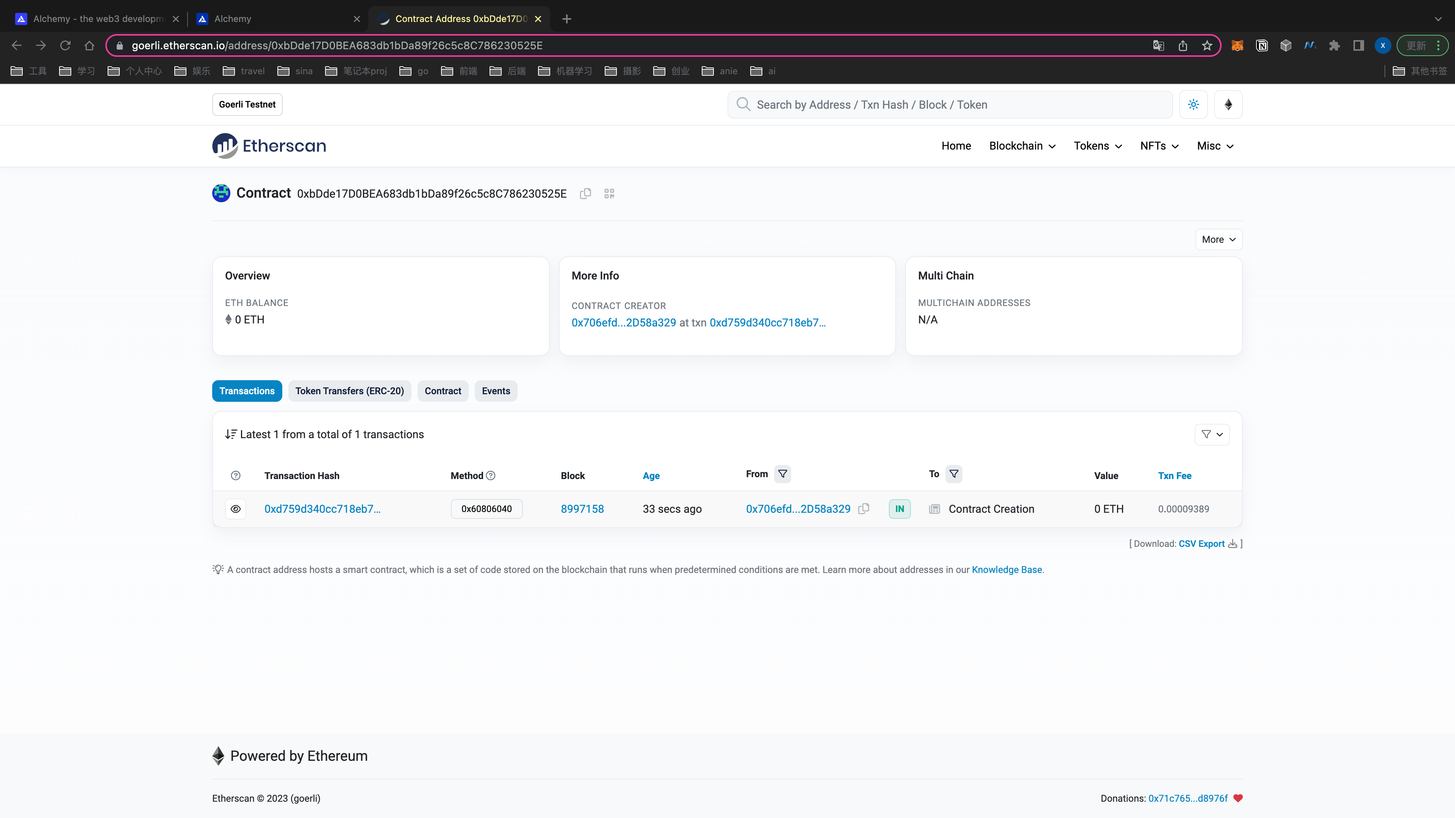
Task: Expand the Blockchain navigation dropdown
Action: [1022, 146]
